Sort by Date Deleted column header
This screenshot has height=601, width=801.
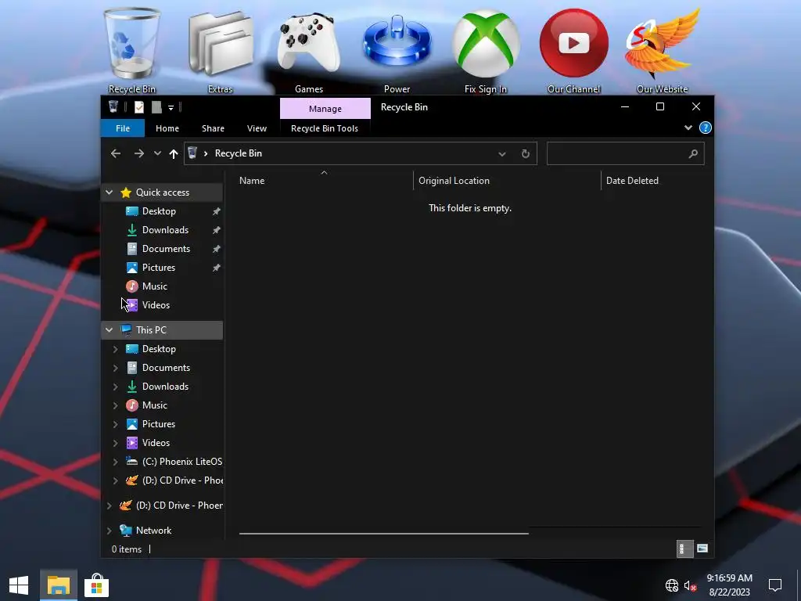click(x=656, y=181)
